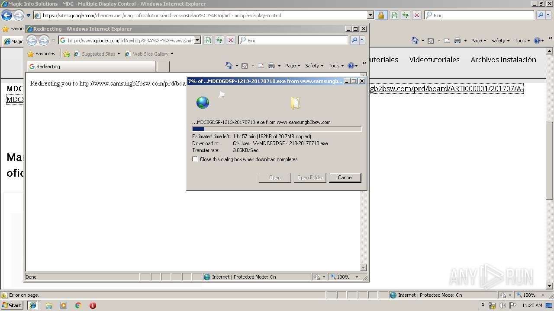Open Page menu in main window
The width and height of the screenshot is (554, 311).
pyautogui.click(x=479, y=41)
